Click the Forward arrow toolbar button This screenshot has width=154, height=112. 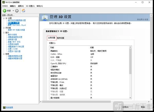(x=17, y=11)
